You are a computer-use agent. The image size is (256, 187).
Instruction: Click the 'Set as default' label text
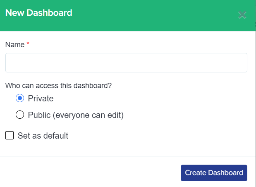[x=43, y=135]
